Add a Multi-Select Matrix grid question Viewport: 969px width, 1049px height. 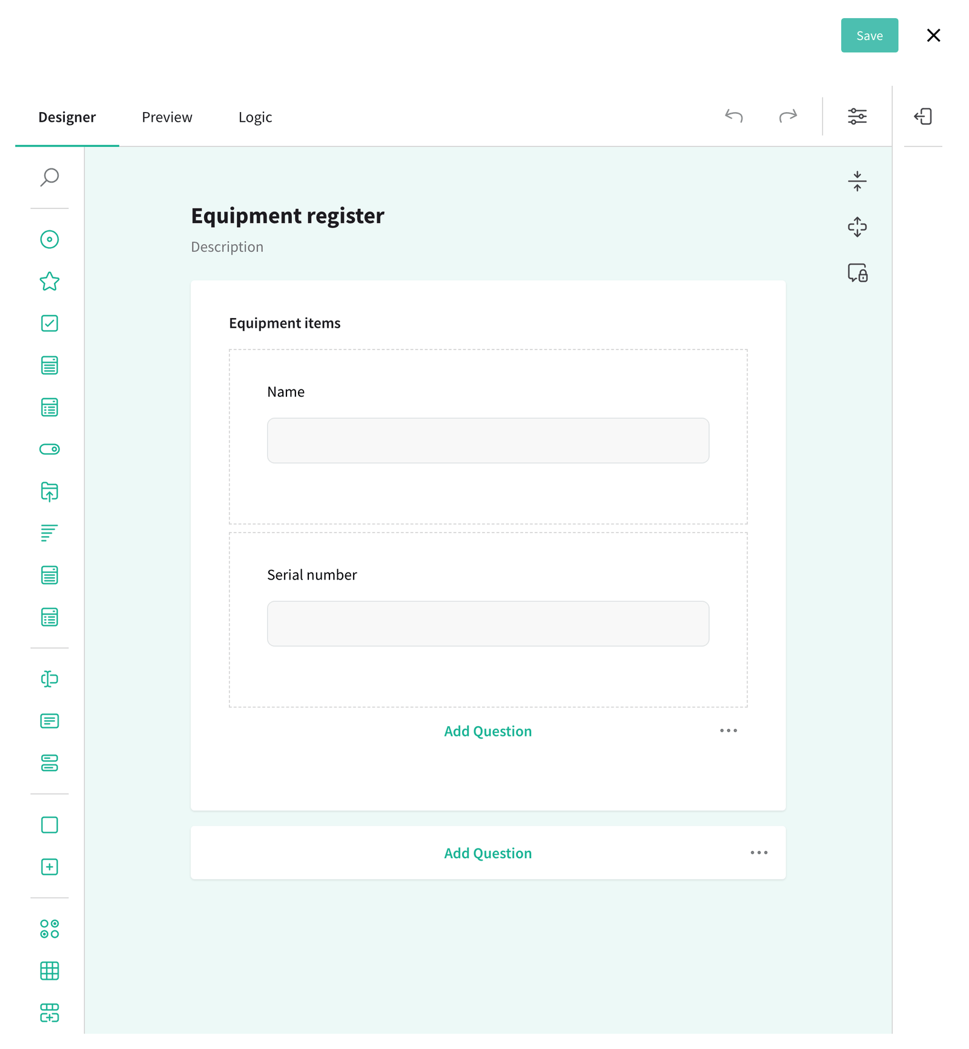pos(50,971)
